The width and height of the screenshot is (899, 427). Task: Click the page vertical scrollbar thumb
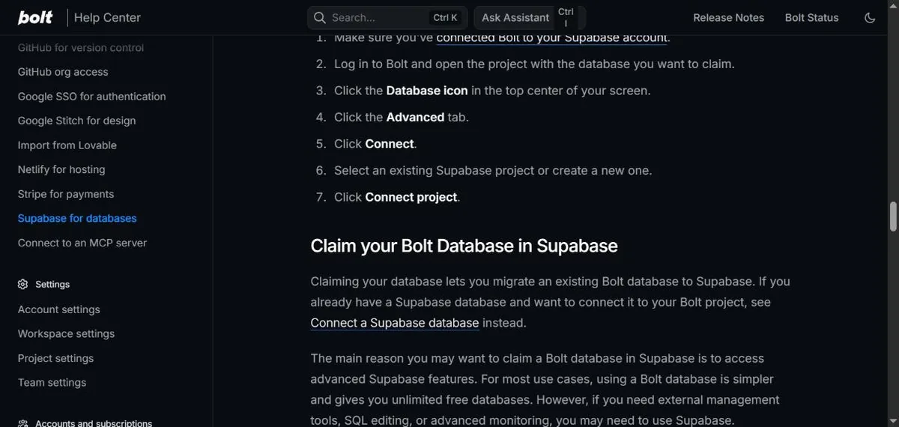point(893,217)
